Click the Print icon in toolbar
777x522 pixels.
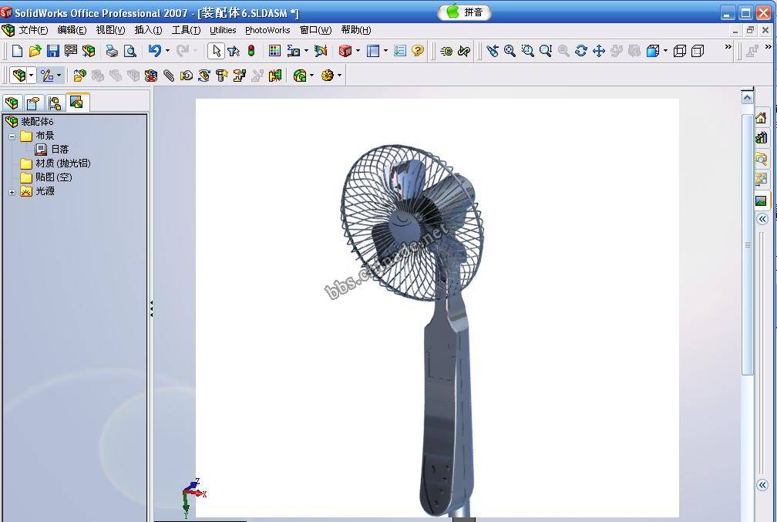click(x=112, y=51)
